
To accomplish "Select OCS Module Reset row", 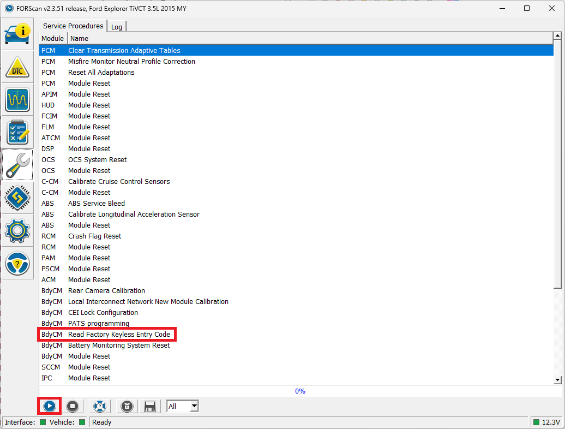I will (296, 170).
